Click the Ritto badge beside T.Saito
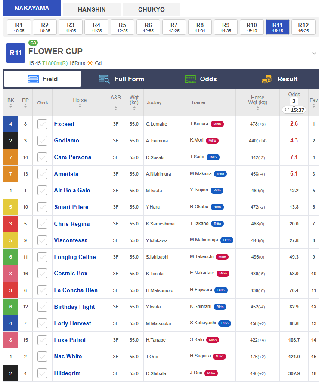 [213, 157]
